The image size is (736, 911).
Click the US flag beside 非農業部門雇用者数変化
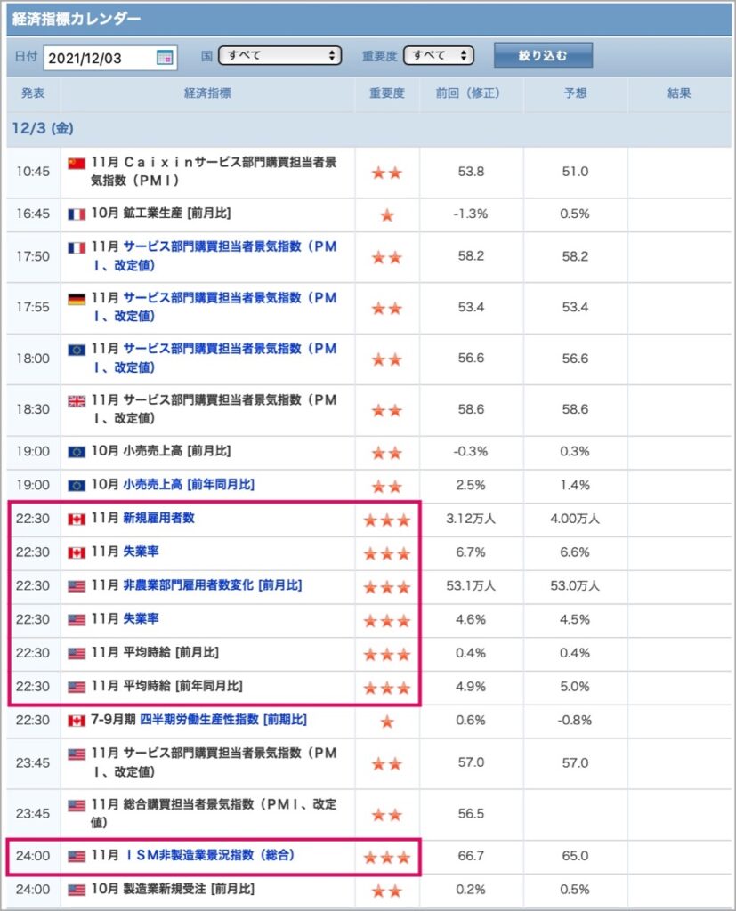coord(77,587)
